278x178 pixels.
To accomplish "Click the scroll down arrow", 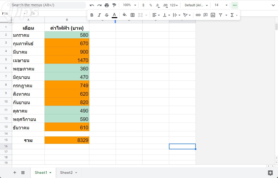I will 276,162.
